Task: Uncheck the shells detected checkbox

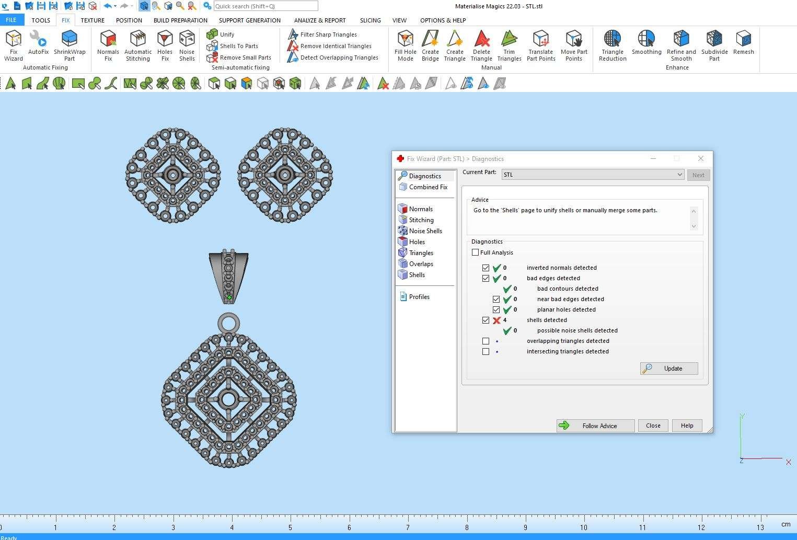Action: point(486,320)
